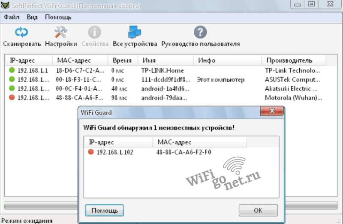Viewport: 343px width, 224px height.
Task: Click green dot on ASUSTek row
Action: [x=12, y=79]
